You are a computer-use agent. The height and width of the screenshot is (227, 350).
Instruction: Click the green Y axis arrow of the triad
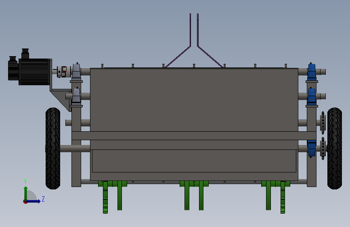tap(26, 193)
